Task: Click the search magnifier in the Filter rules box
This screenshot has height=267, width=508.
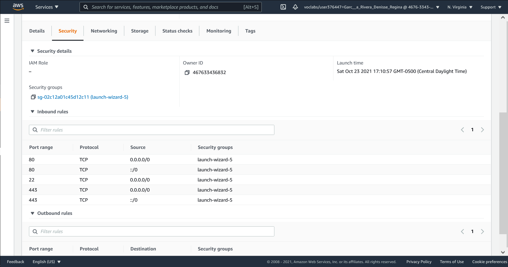Action: pos(35,130)
